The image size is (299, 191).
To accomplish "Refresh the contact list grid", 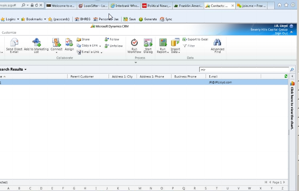I will tap(286, 76).
